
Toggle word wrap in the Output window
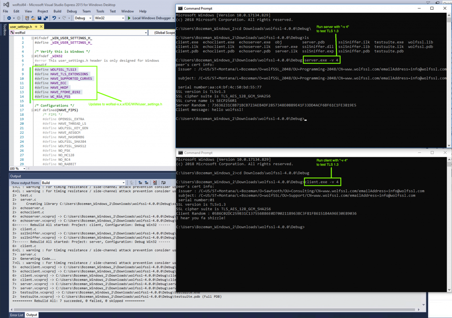tap(162, 182)
